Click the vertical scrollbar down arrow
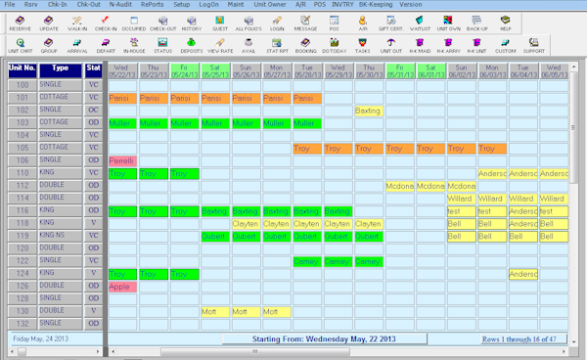The height and width of the screenshot is (360, 587). tap(574, 340)
